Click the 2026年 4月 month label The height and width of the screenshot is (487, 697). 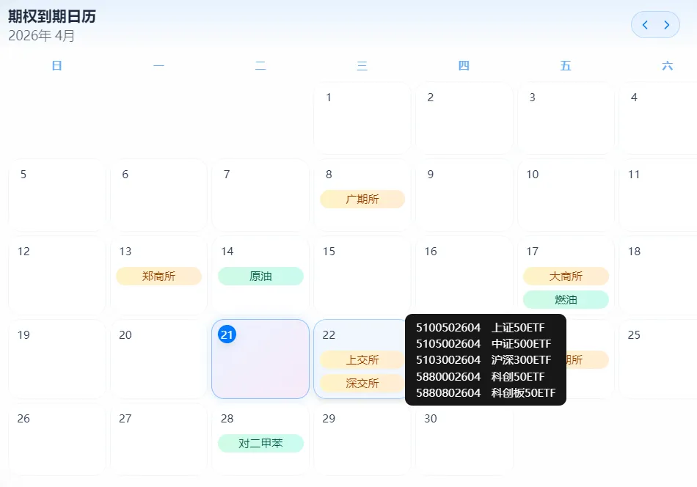pos(41,35)
